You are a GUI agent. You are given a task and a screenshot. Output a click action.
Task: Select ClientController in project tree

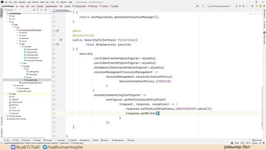click(31, 55)
